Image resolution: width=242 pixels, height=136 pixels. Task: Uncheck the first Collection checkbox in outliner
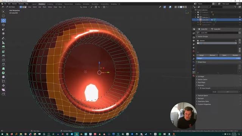point(198,12)
